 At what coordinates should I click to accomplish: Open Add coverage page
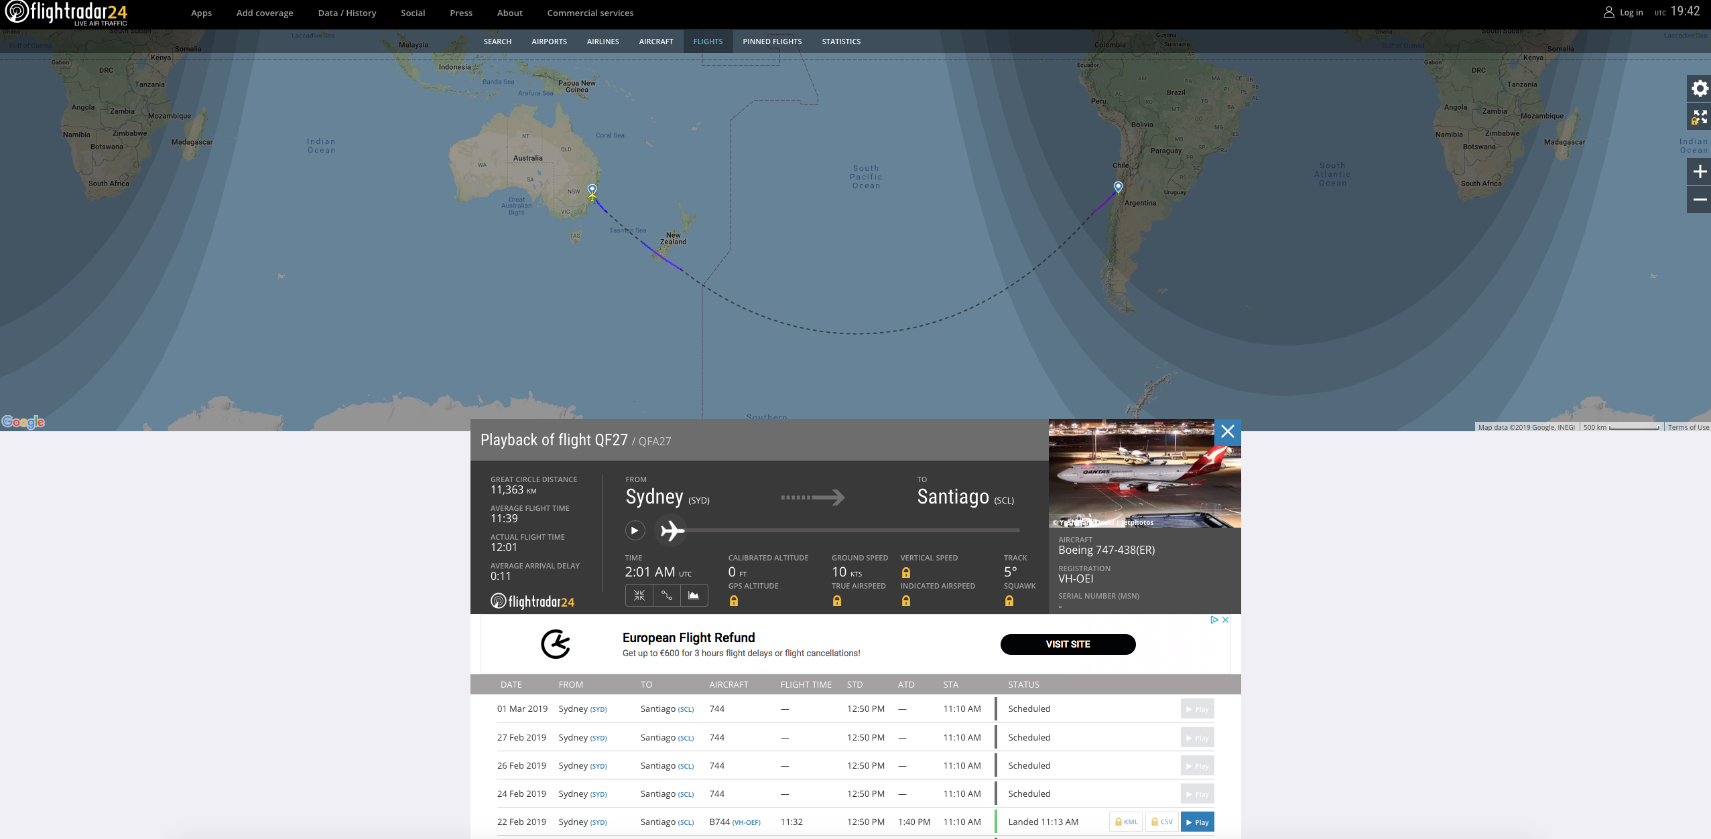tap(265, 13)
